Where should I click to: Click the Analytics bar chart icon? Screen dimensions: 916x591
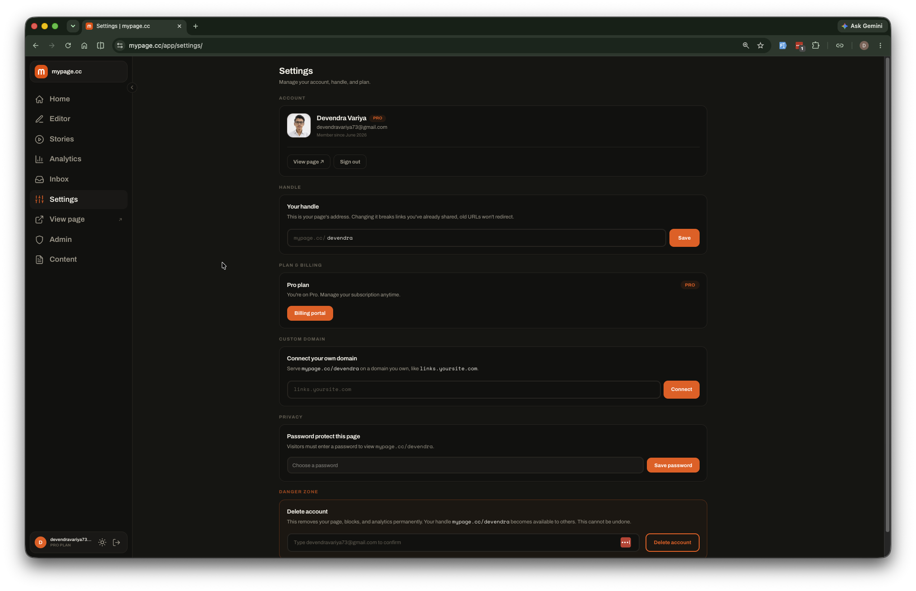coord(40,159)
